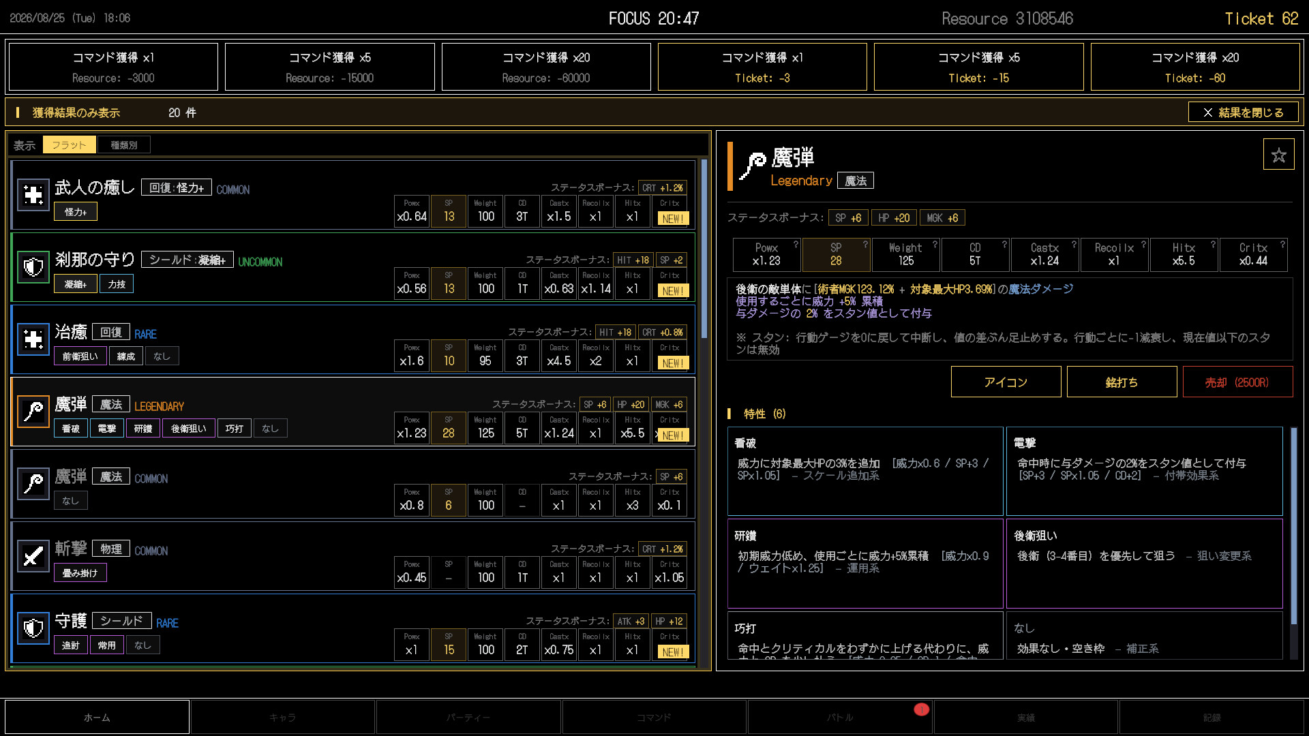The width and height of the screenshot is (1309, 736).
Task: Click the Critx help question mark in details
Action: [1282, 244]
